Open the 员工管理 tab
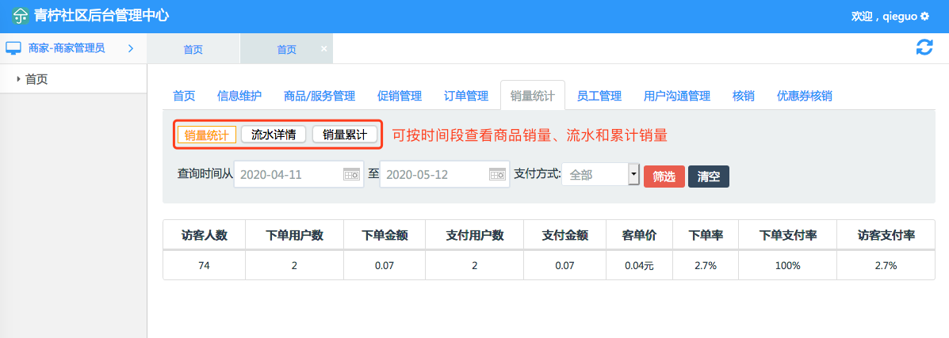The width and height of the screenshot is (949, 338). pos(599,96)
